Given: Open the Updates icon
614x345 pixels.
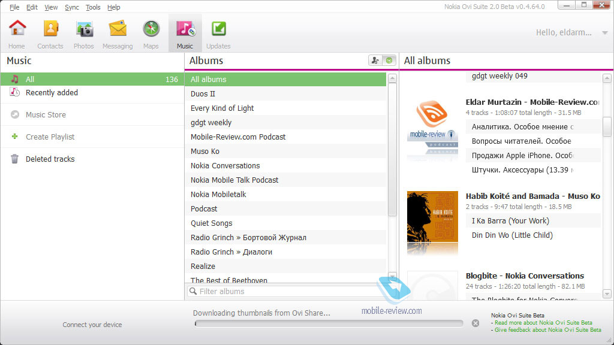Looking at the screenshot, I should [218, 29].
